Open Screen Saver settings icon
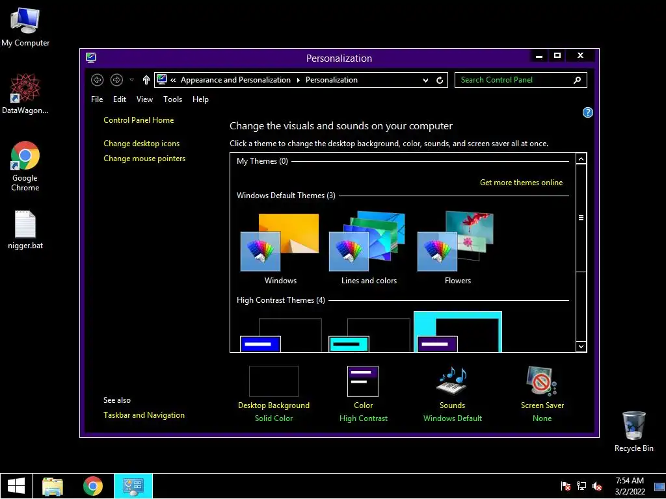 (x=542, y=380)
